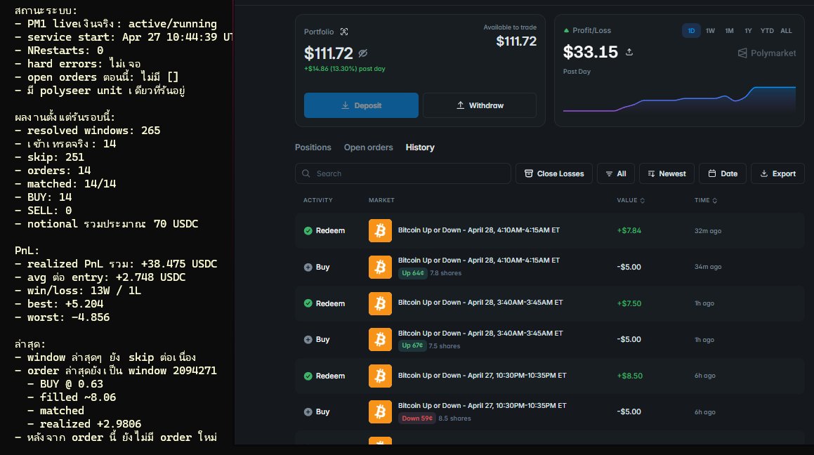
Task: Sort by the VALUE column
Action: point(630,200)
